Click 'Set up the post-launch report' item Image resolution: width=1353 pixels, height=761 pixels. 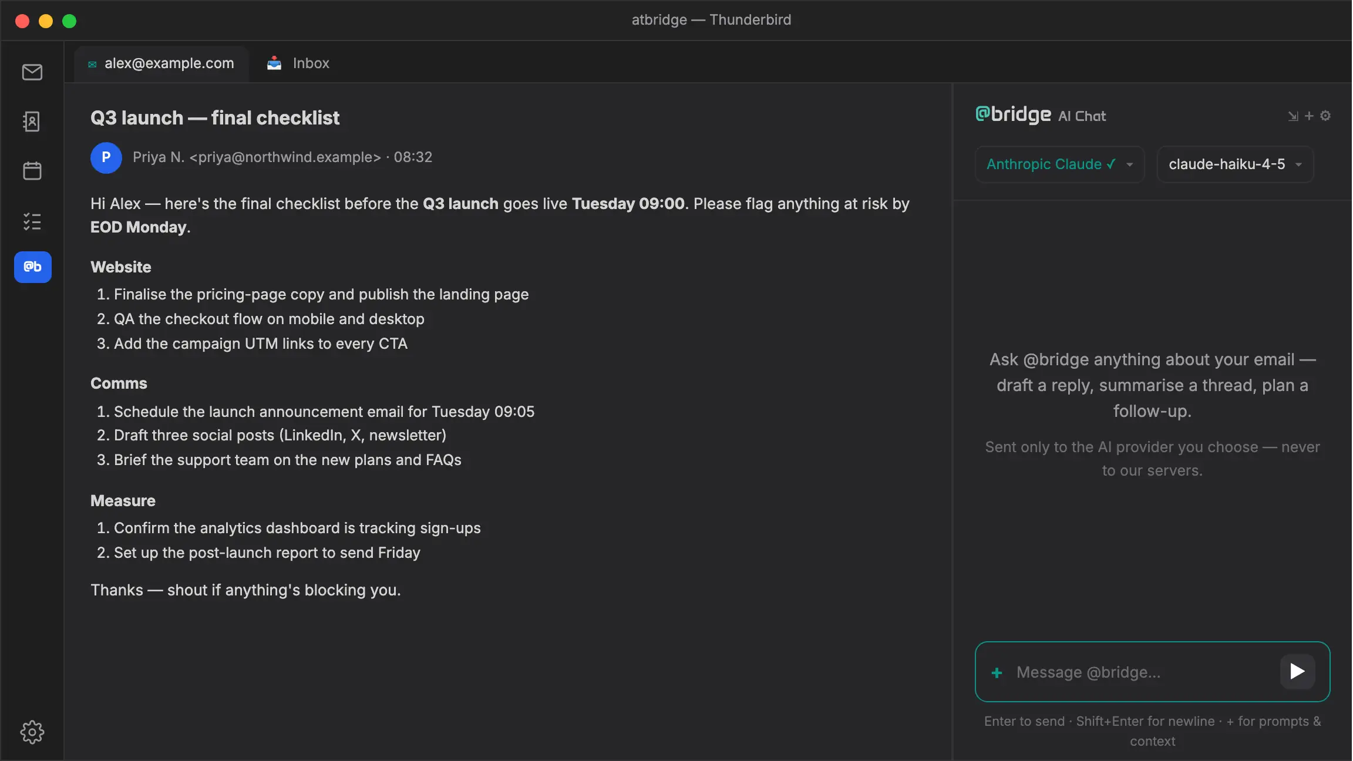tap(267, 553)
